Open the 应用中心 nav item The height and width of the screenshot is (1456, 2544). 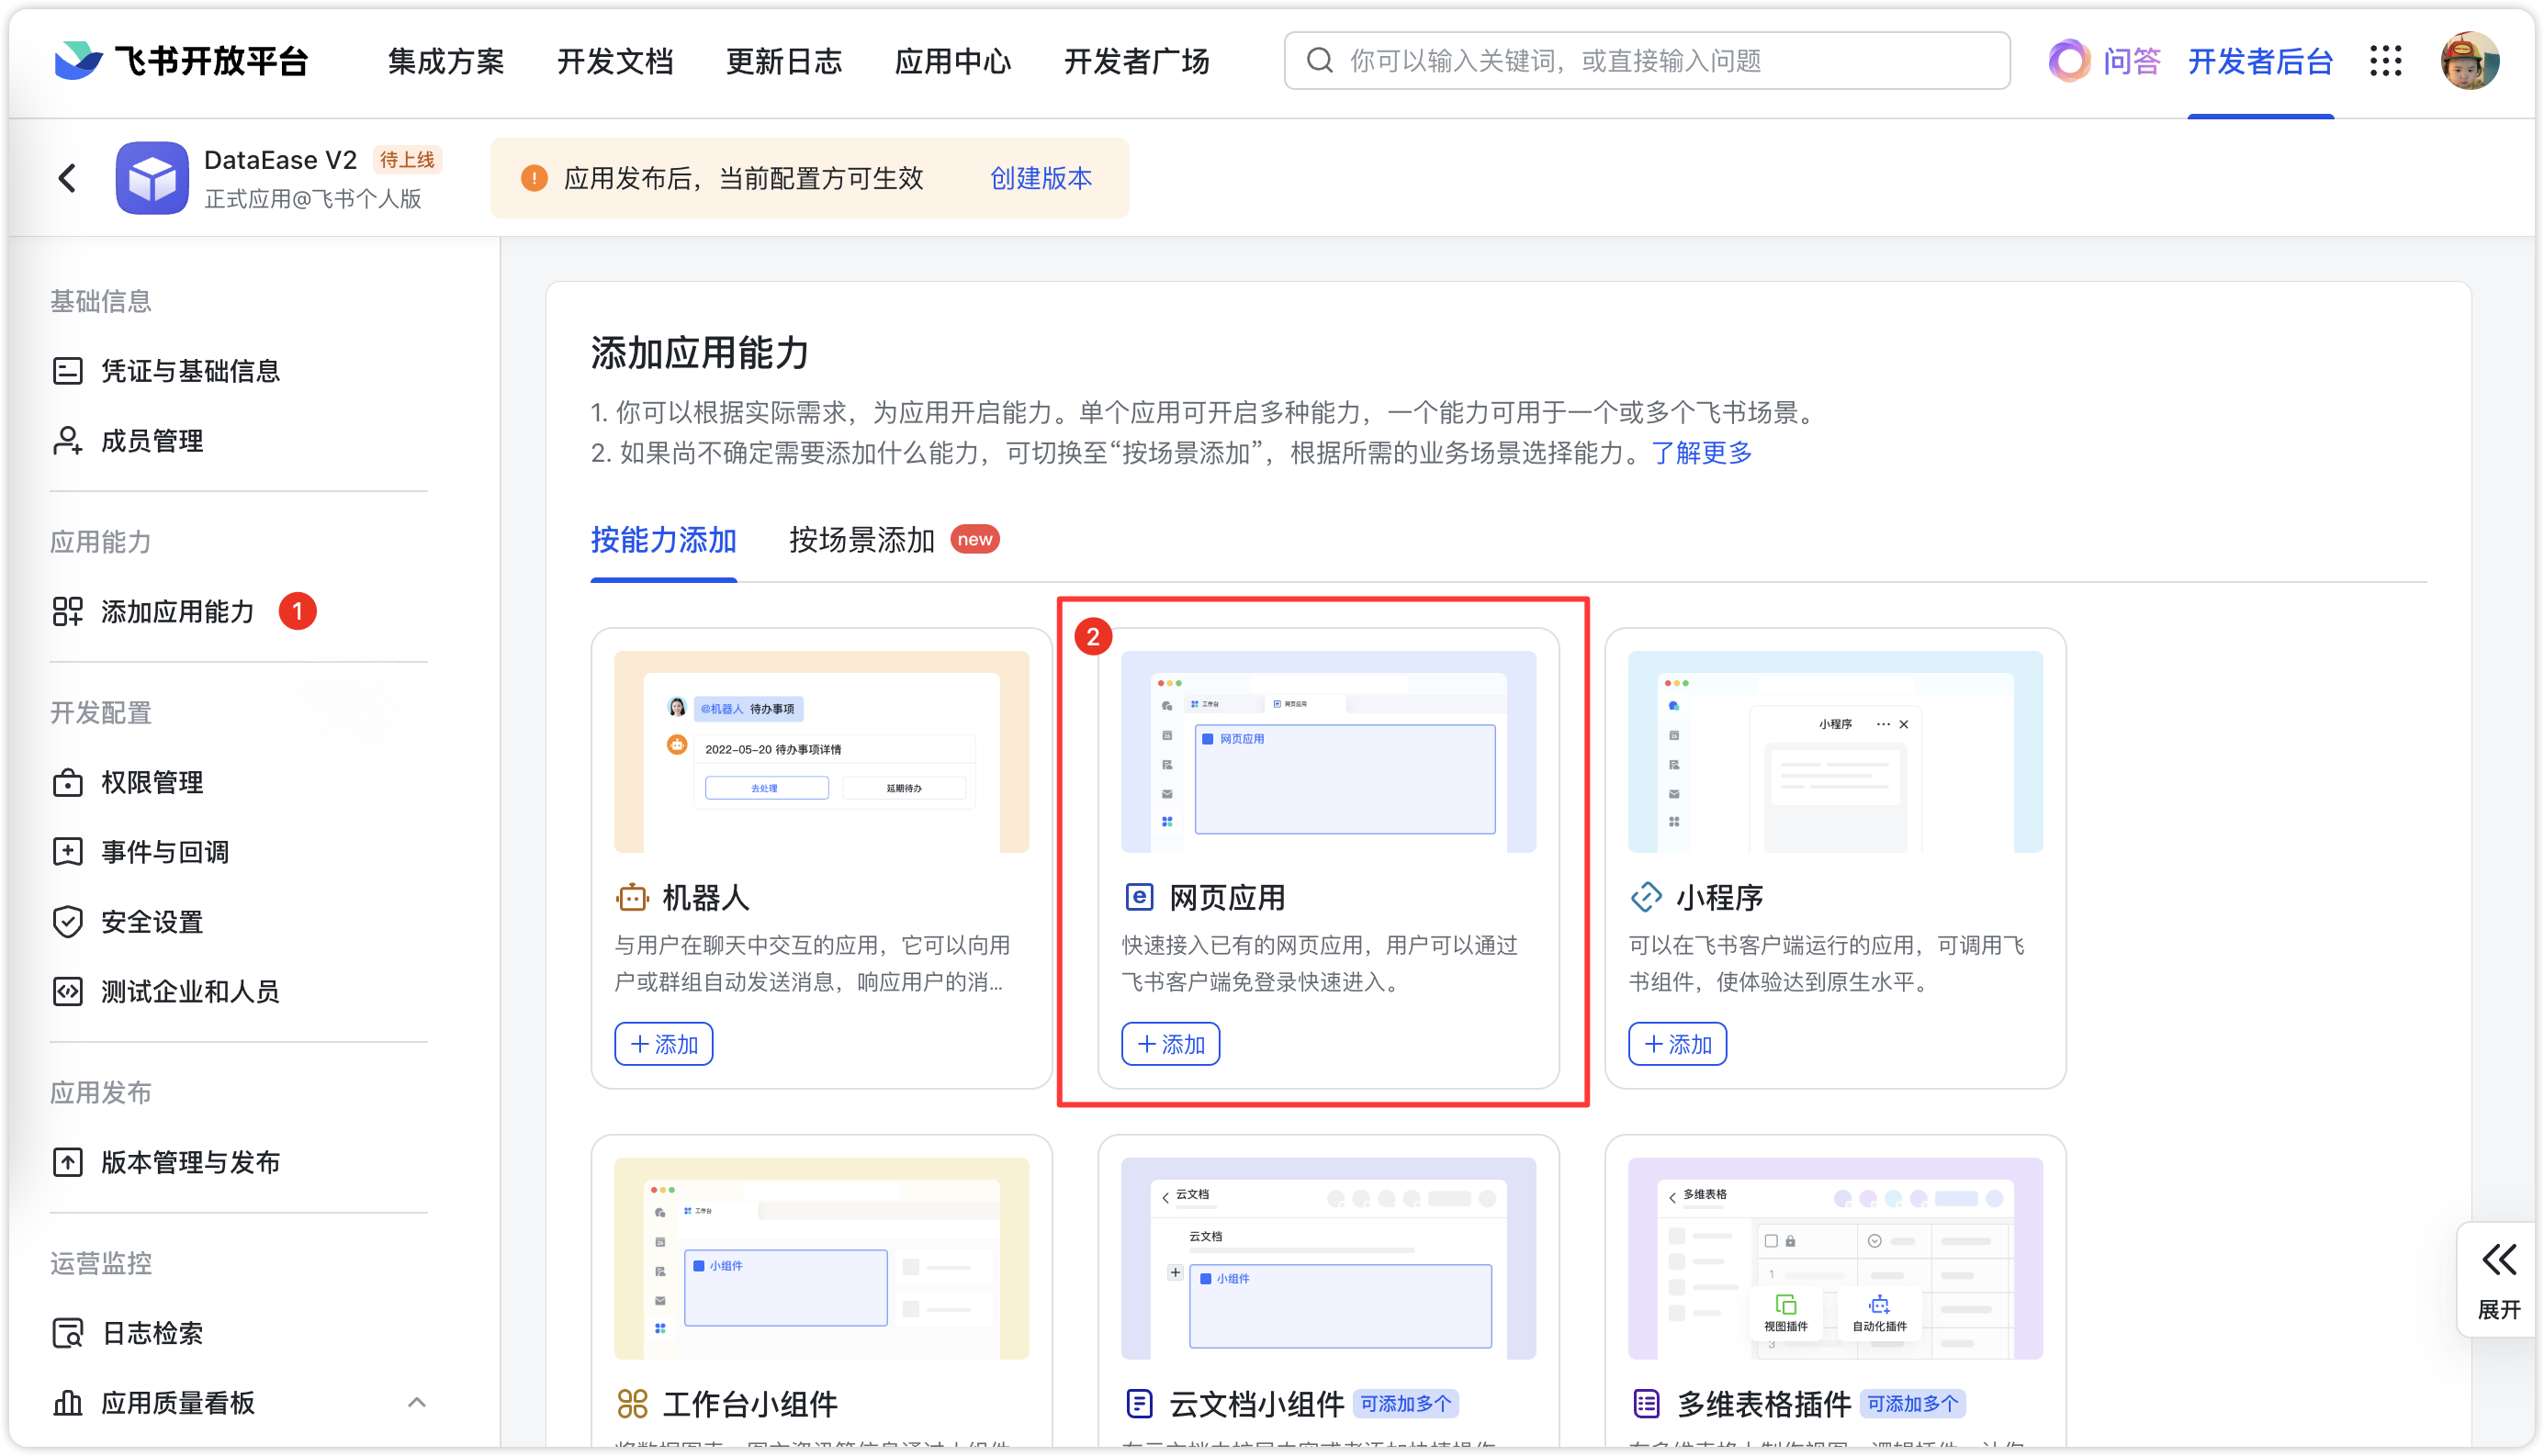pos(952,61)
